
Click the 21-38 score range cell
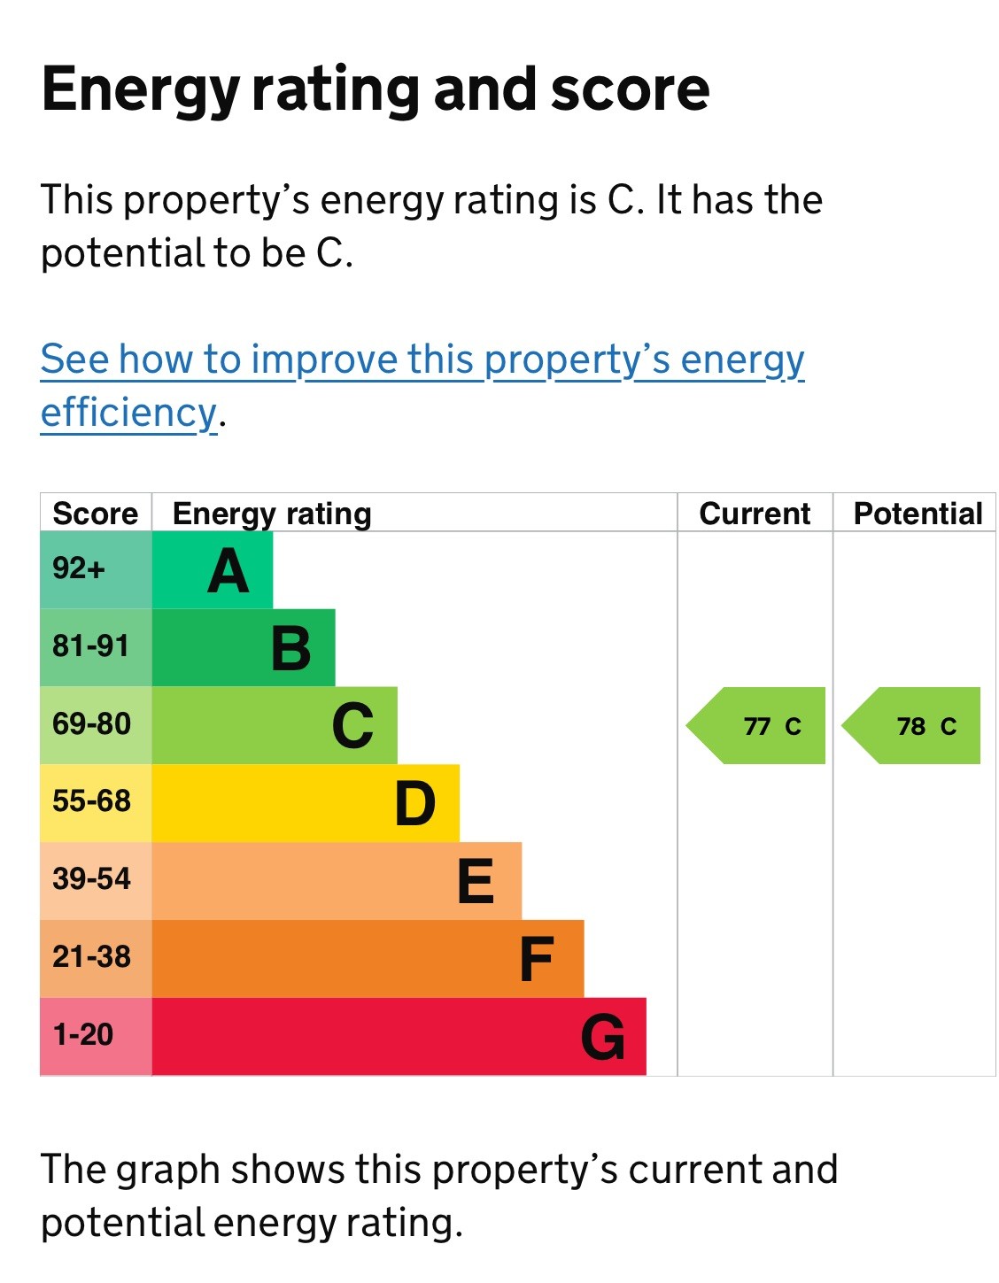96,959
